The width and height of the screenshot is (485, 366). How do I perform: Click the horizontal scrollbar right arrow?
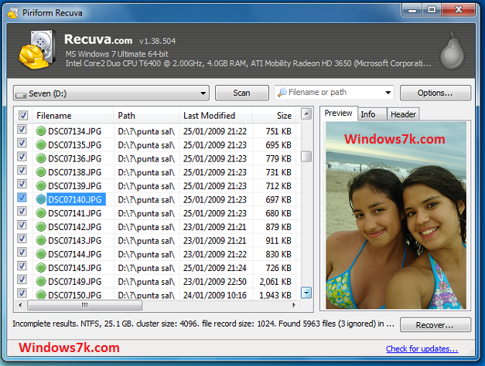pos(293,305)
